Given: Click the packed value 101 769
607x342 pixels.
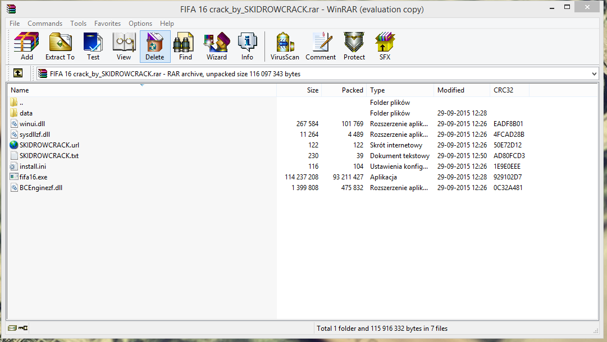Looking at the screenshot, I should click(x=352, y=124).
